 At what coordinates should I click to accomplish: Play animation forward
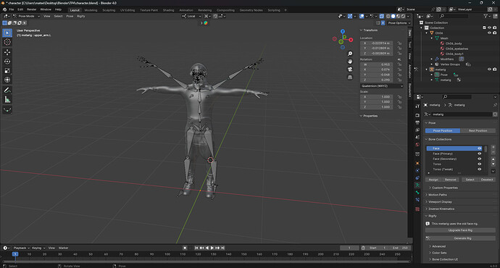[212, 248]
